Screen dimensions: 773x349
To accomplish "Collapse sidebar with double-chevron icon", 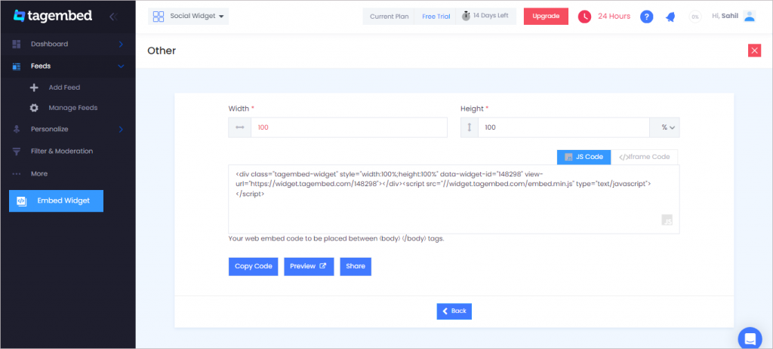I will 113,17.
